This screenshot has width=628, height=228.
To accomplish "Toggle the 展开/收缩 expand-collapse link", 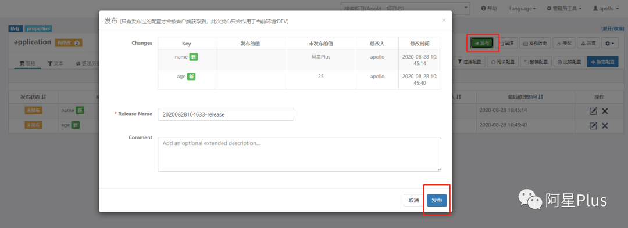I will (612, 29).
